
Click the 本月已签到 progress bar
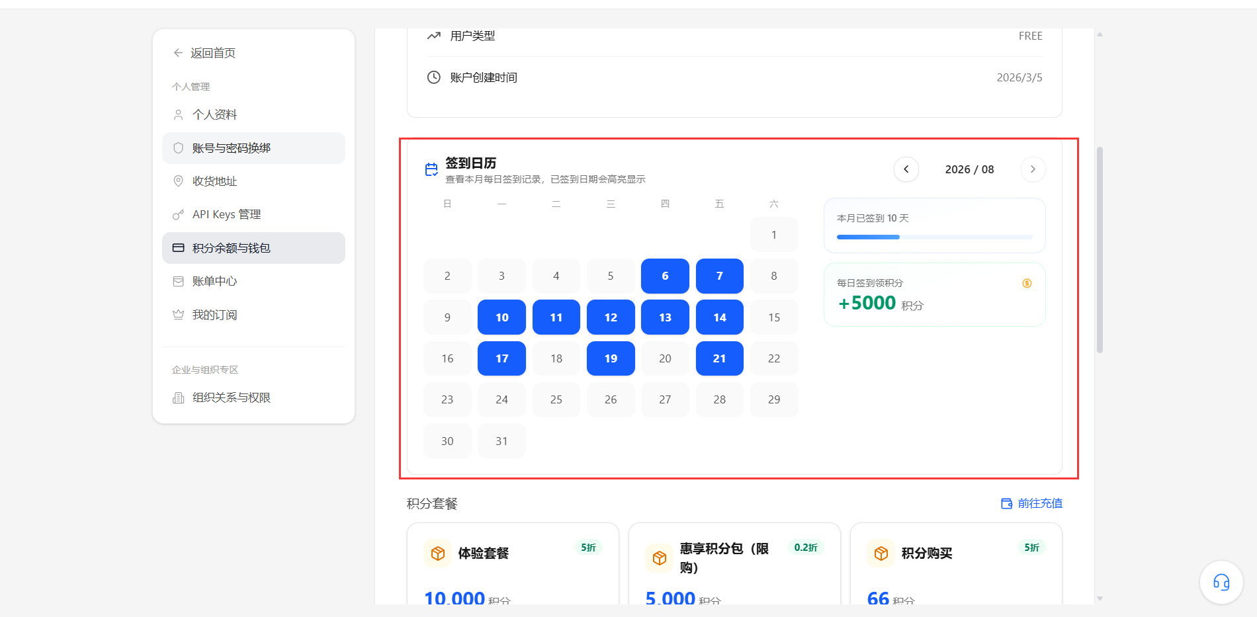tap(934, 237)
